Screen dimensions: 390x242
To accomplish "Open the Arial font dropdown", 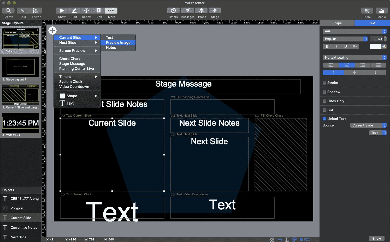I will pyautogui.click(x=354, y=31).
